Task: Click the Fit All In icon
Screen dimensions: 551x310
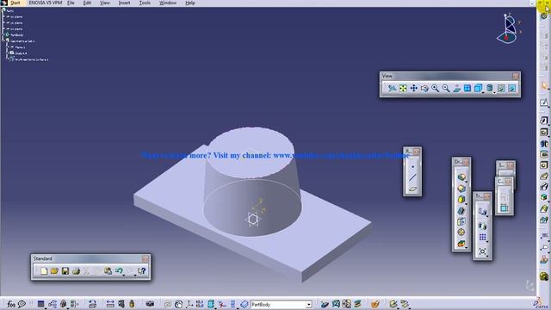Action: click(x=403, y=88)
